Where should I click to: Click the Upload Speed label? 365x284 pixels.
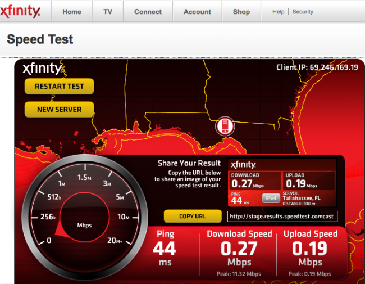311,234
